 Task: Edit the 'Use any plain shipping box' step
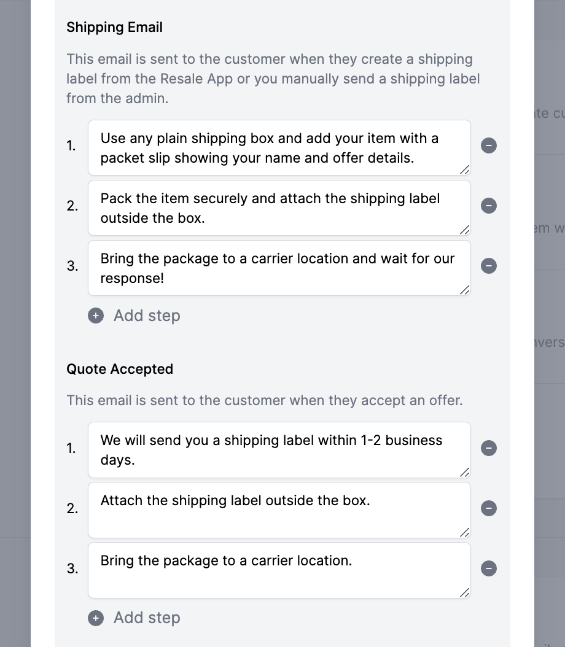(279, 148)
